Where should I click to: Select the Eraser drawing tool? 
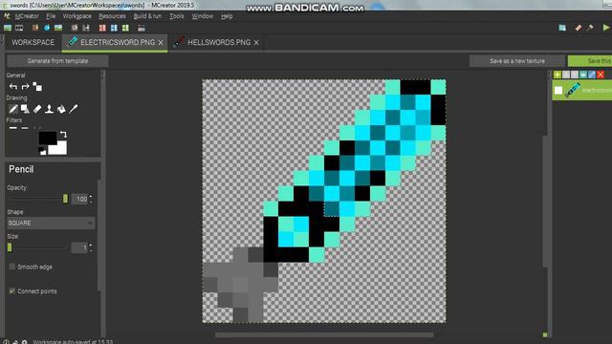37,109
